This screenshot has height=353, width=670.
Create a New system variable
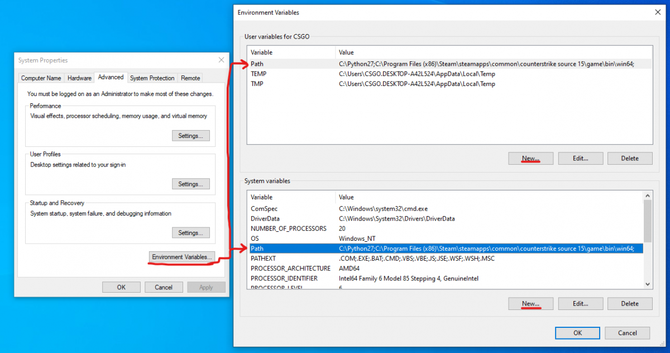530,303
